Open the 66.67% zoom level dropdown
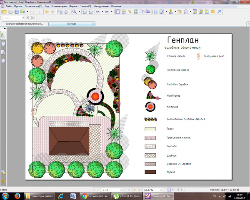This screenshot has height=200, width=250. (x=161, y=190)
